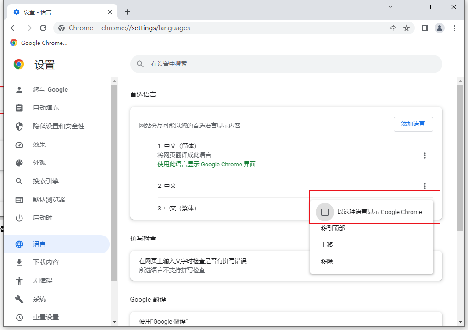Select the 语言 sidebar item
Image resolution: width=468 pixels, height=330 pixels.
pos(57,244)
